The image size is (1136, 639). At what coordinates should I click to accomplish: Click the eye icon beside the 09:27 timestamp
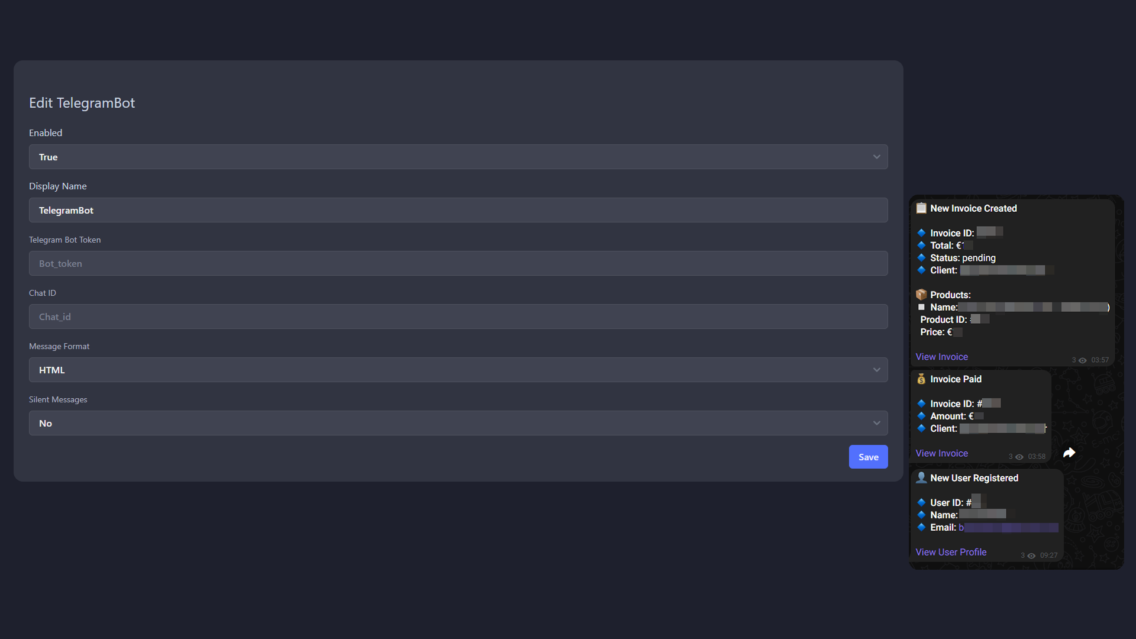point(1032,556)
